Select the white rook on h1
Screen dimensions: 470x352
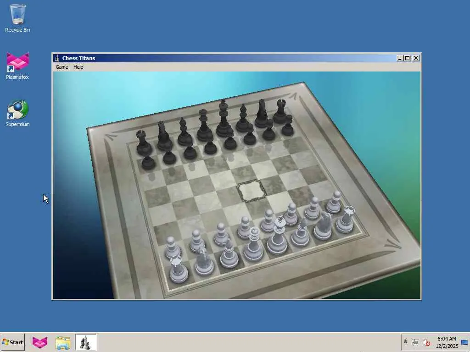pyautogui.click(x=345, y=220)
